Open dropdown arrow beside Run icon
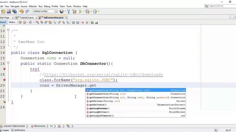This screenshot has width=236, height=132. (84, 11)
